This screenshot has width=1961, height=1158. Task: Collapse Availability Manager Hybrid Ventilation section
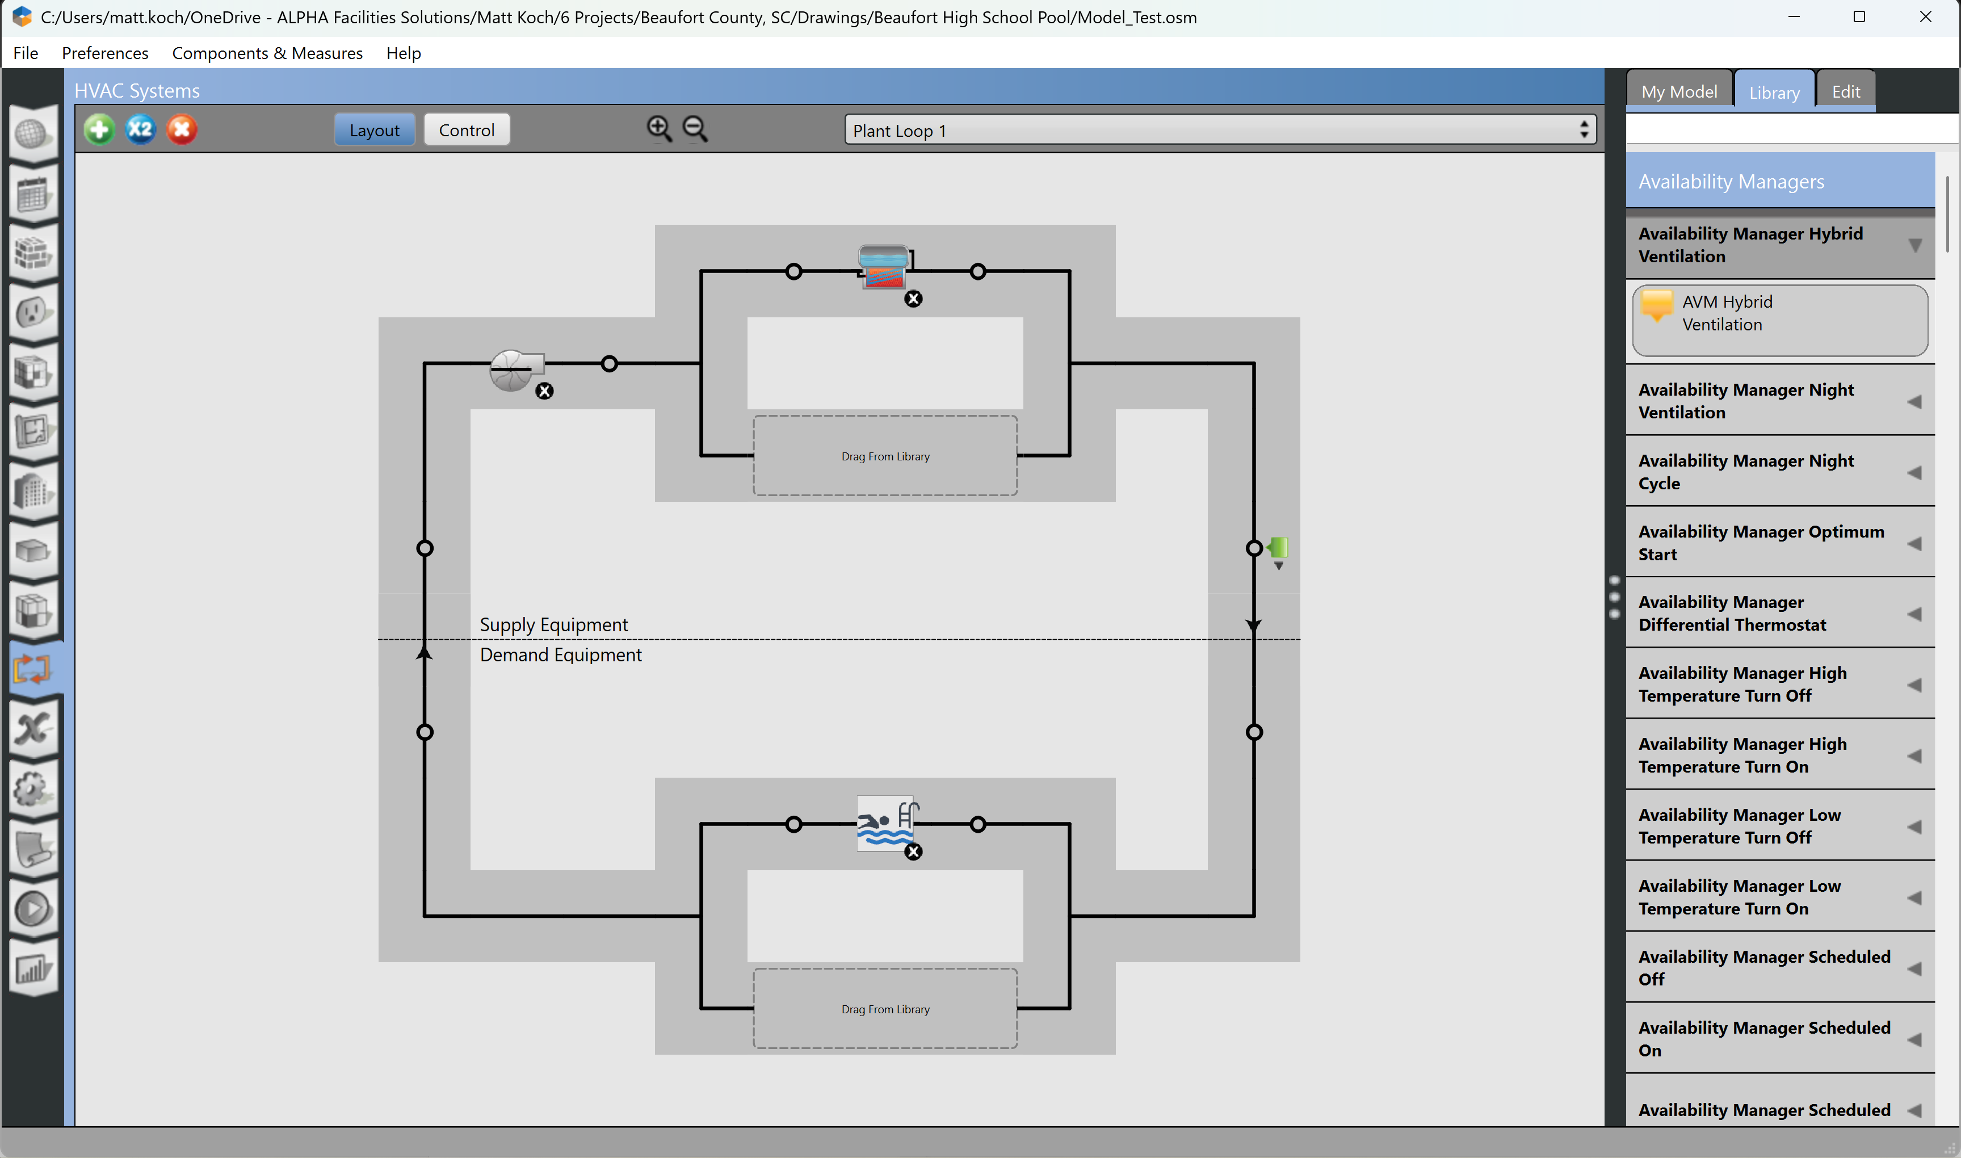[x=1780, y=245]
